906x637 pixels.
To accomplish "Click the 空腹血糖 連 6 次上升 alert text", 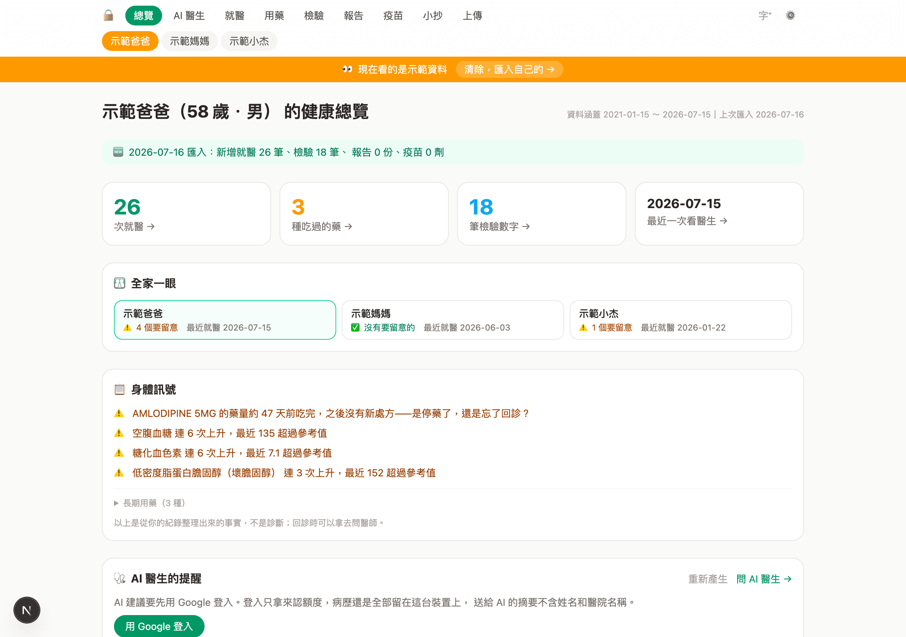I will (x=230, y=433).
